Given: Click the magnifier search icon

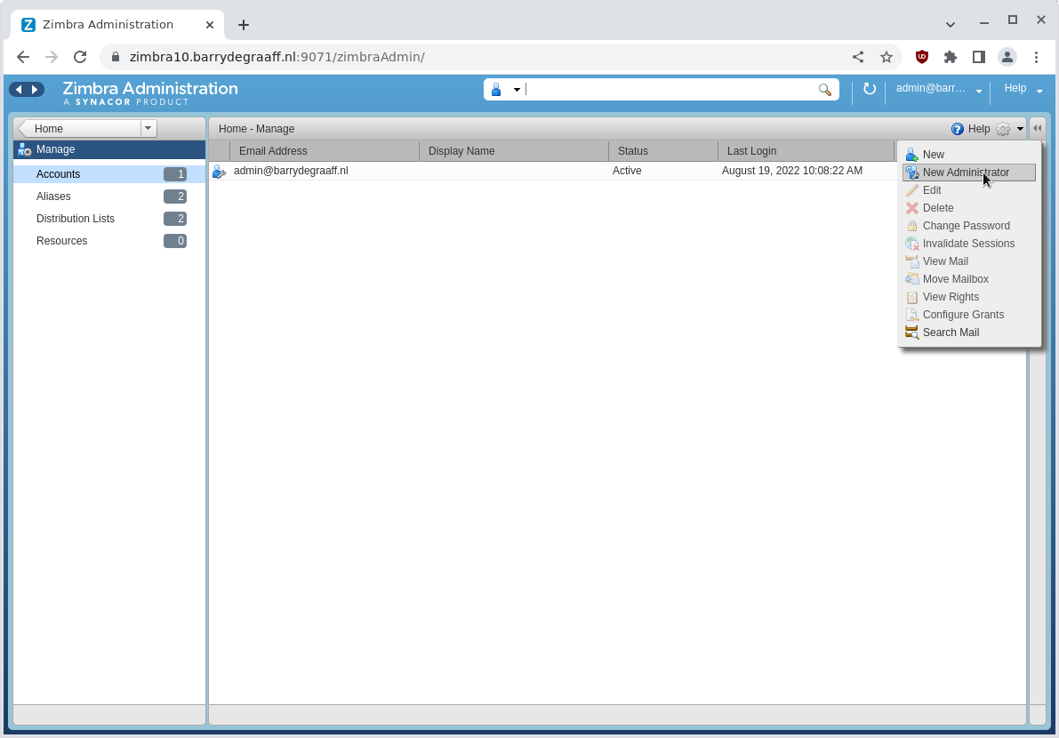Looking at the screenshot, I should pyautogui.click(x=824, y=90).
